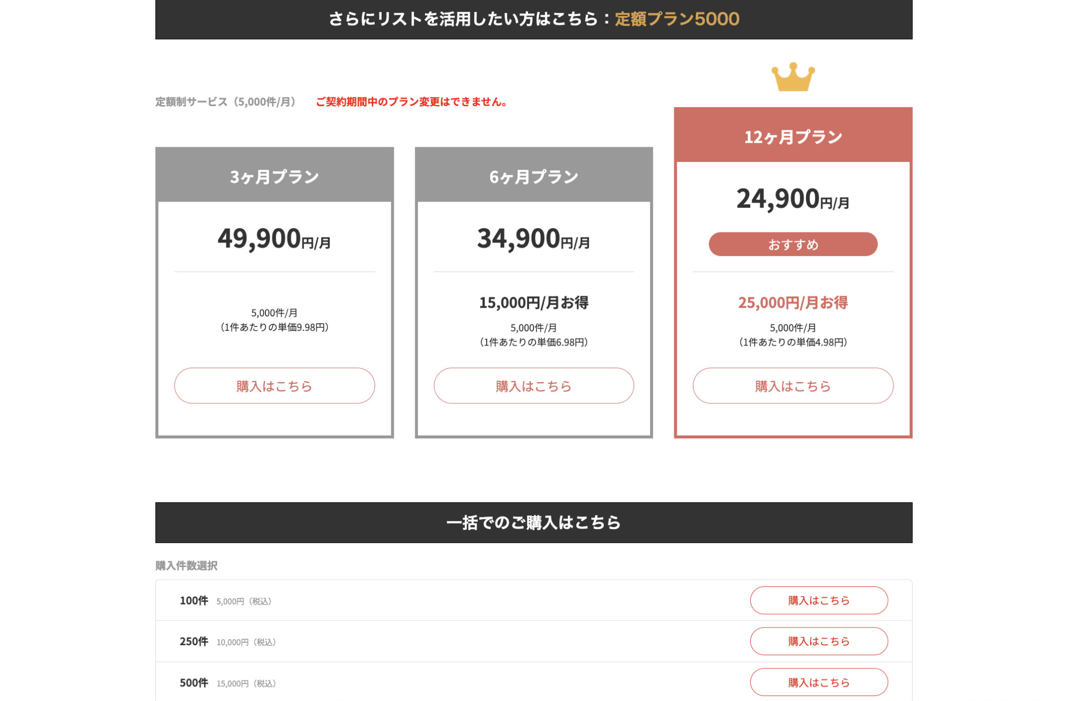Click 購入はこちら under the 6ヶ月プラン
The width and height of the screenshot is (1068, 701).
[533, 386]
